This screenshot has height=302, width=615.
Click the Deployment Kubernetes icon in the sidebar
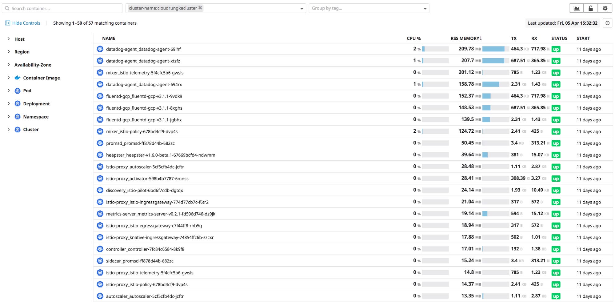coord(17,104)
